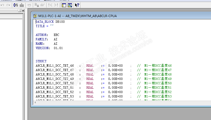
Task: Click the editor horizontal scroll left arrow
Action: point(35,102)
